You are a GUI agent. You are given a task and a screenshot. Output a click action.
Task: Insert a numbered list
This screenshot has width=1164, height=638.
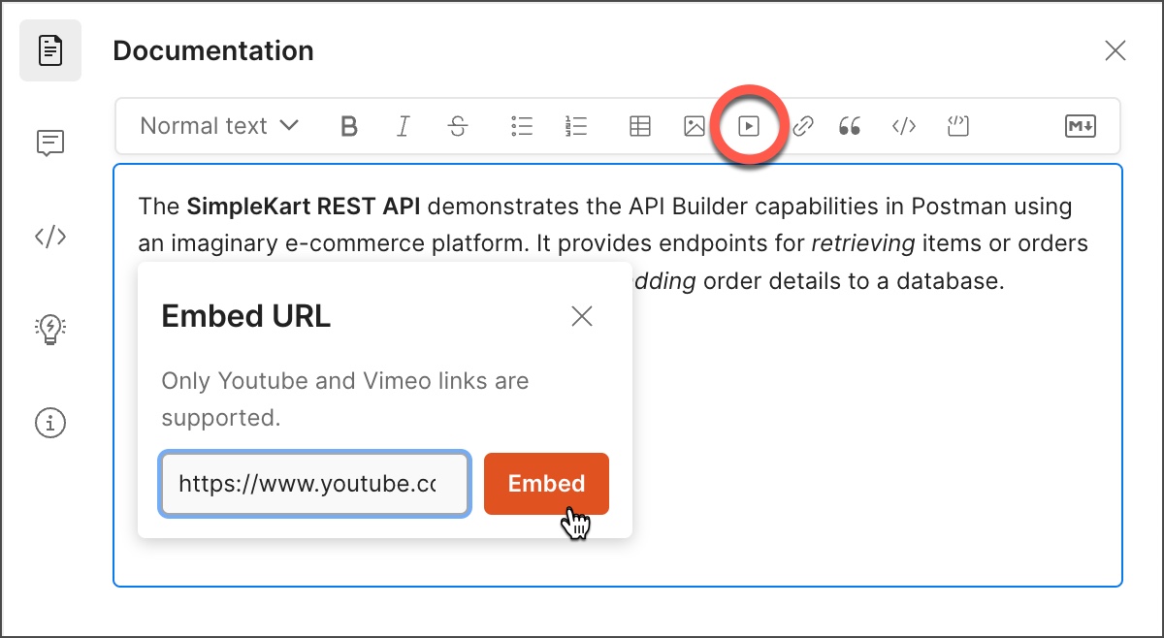pos(576,126)
